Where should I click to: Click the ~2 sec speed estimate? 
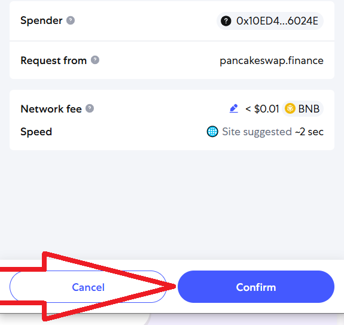pyautogui.click(x=309, y=132)
